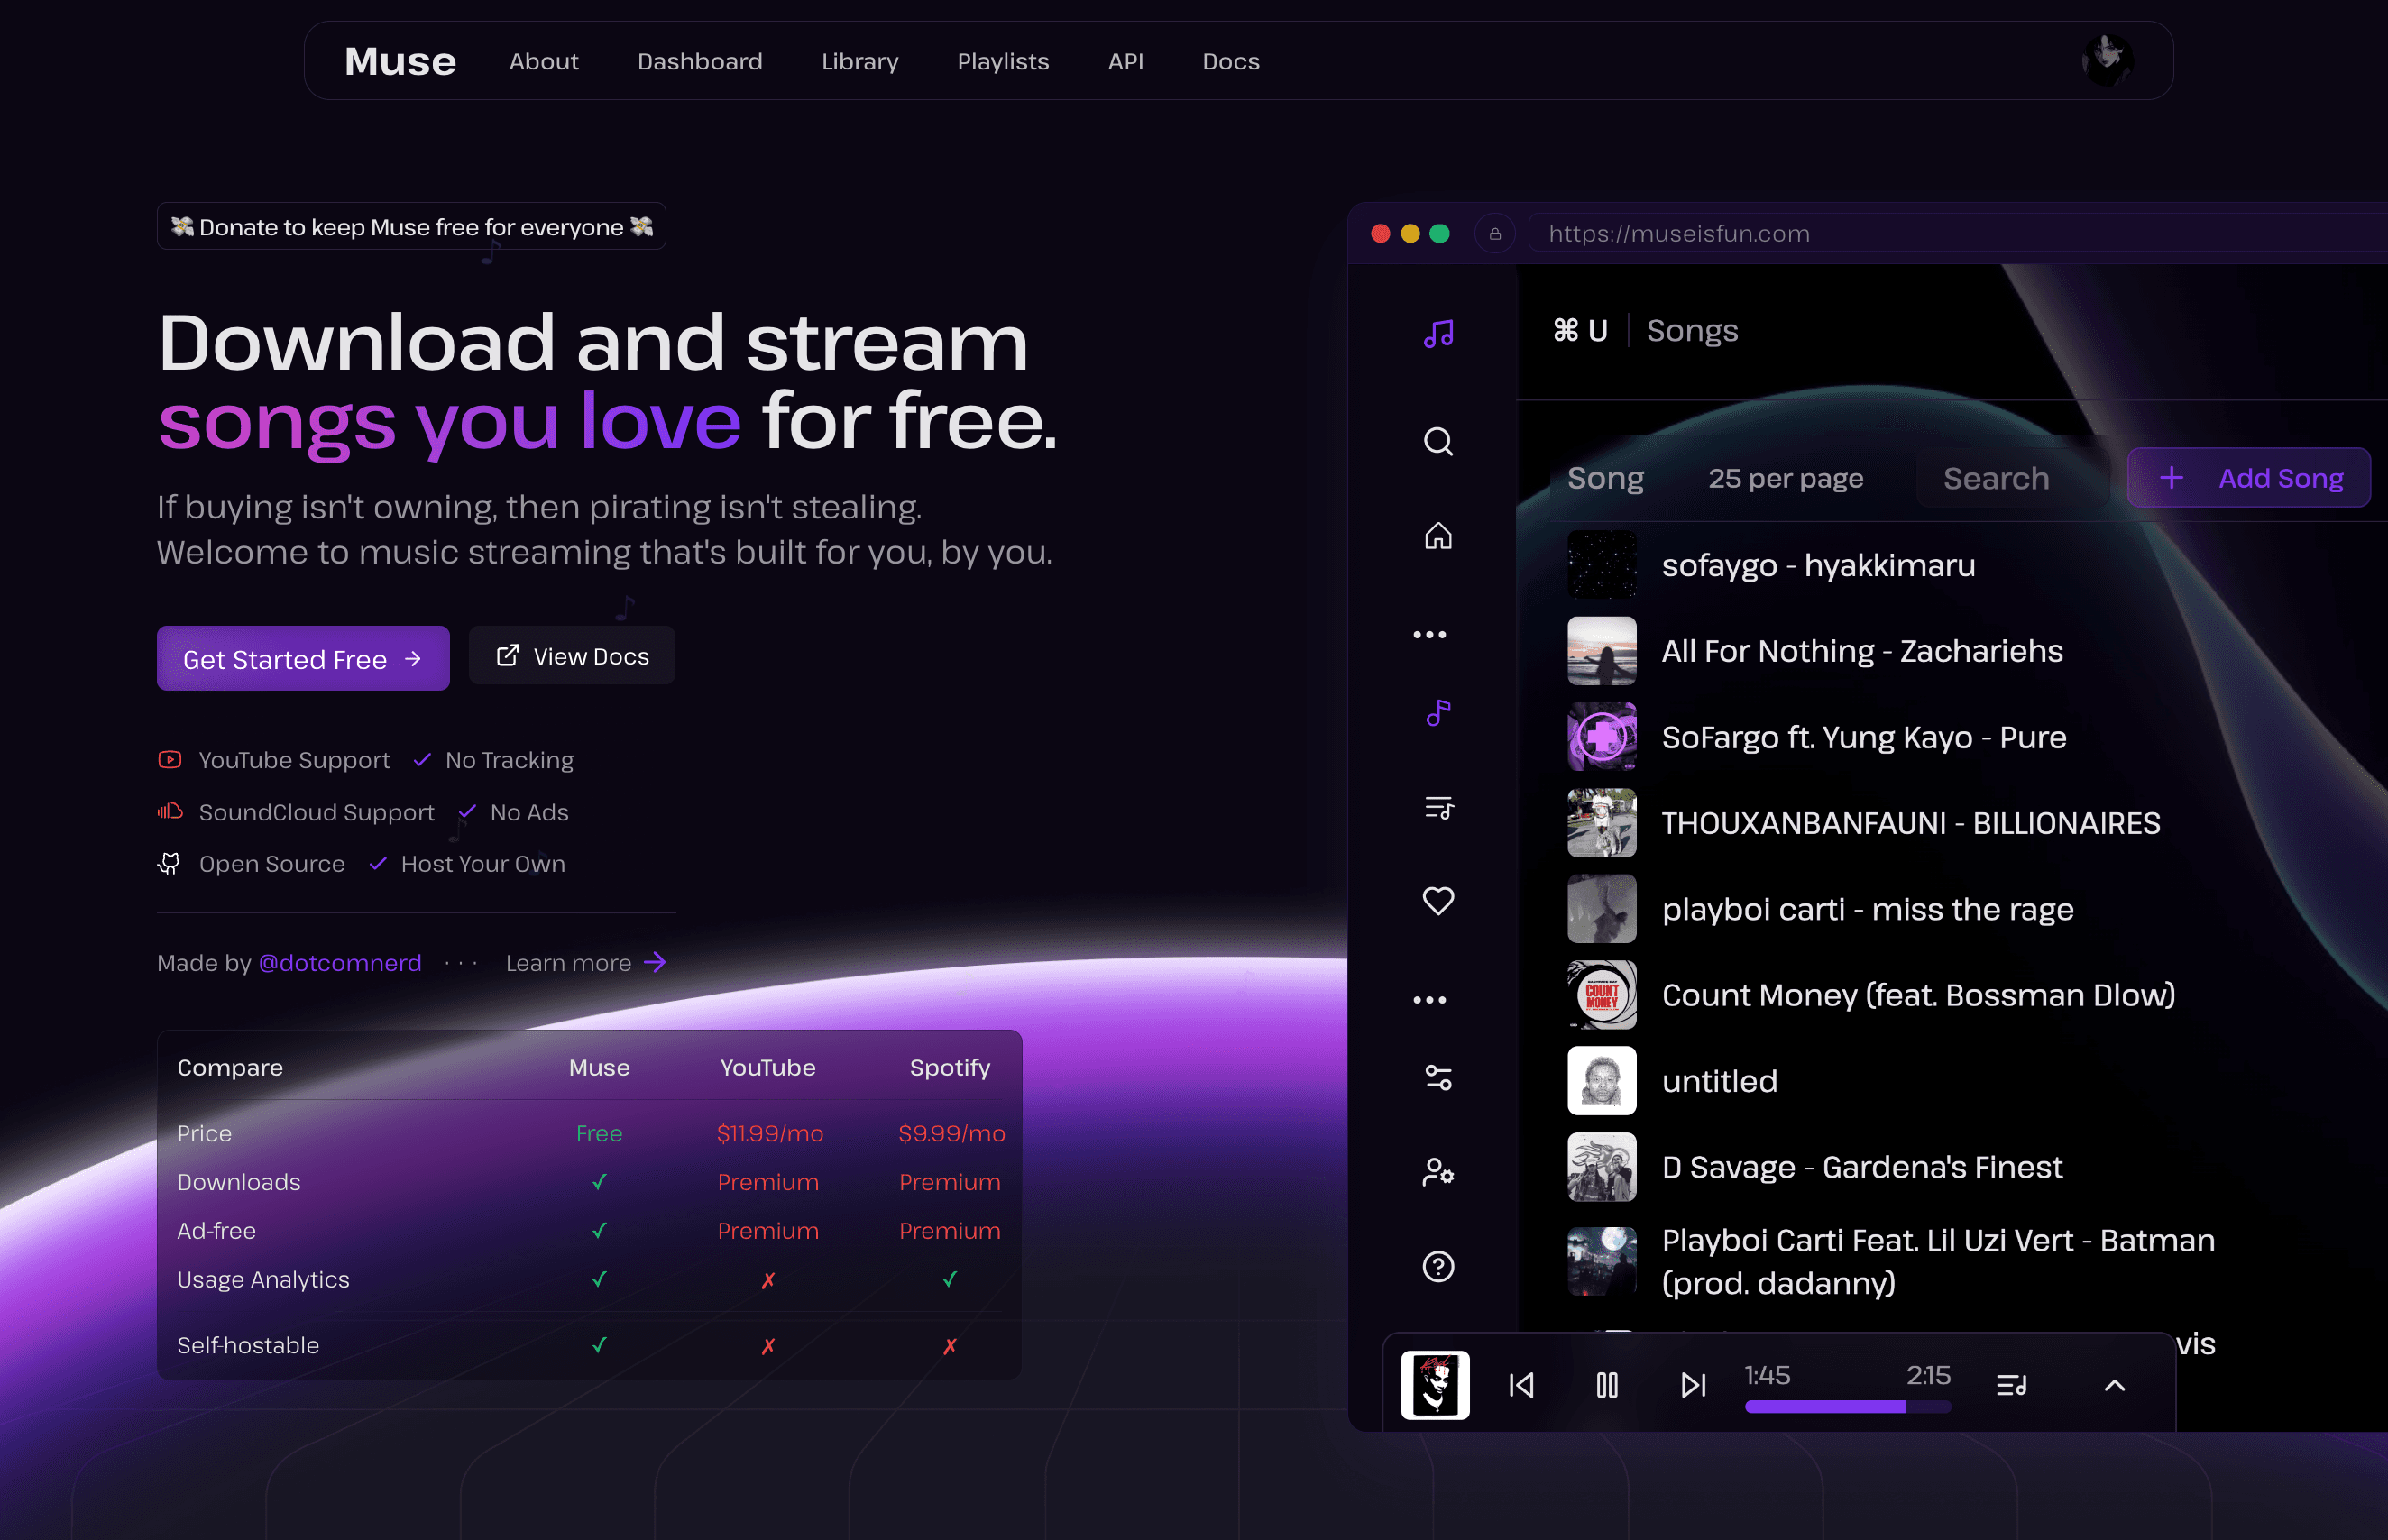The image size is (2388, 1540).
Task: Click the search magnifier sidebar icon
Action: click(1438, 441)
